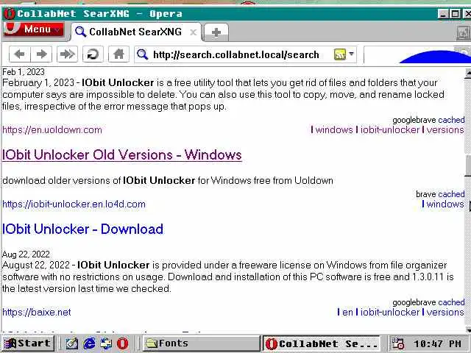Viewport: 471px width, 353px height.
Task: Click windows tag beside uoldown link
Action: click(334, 130)
